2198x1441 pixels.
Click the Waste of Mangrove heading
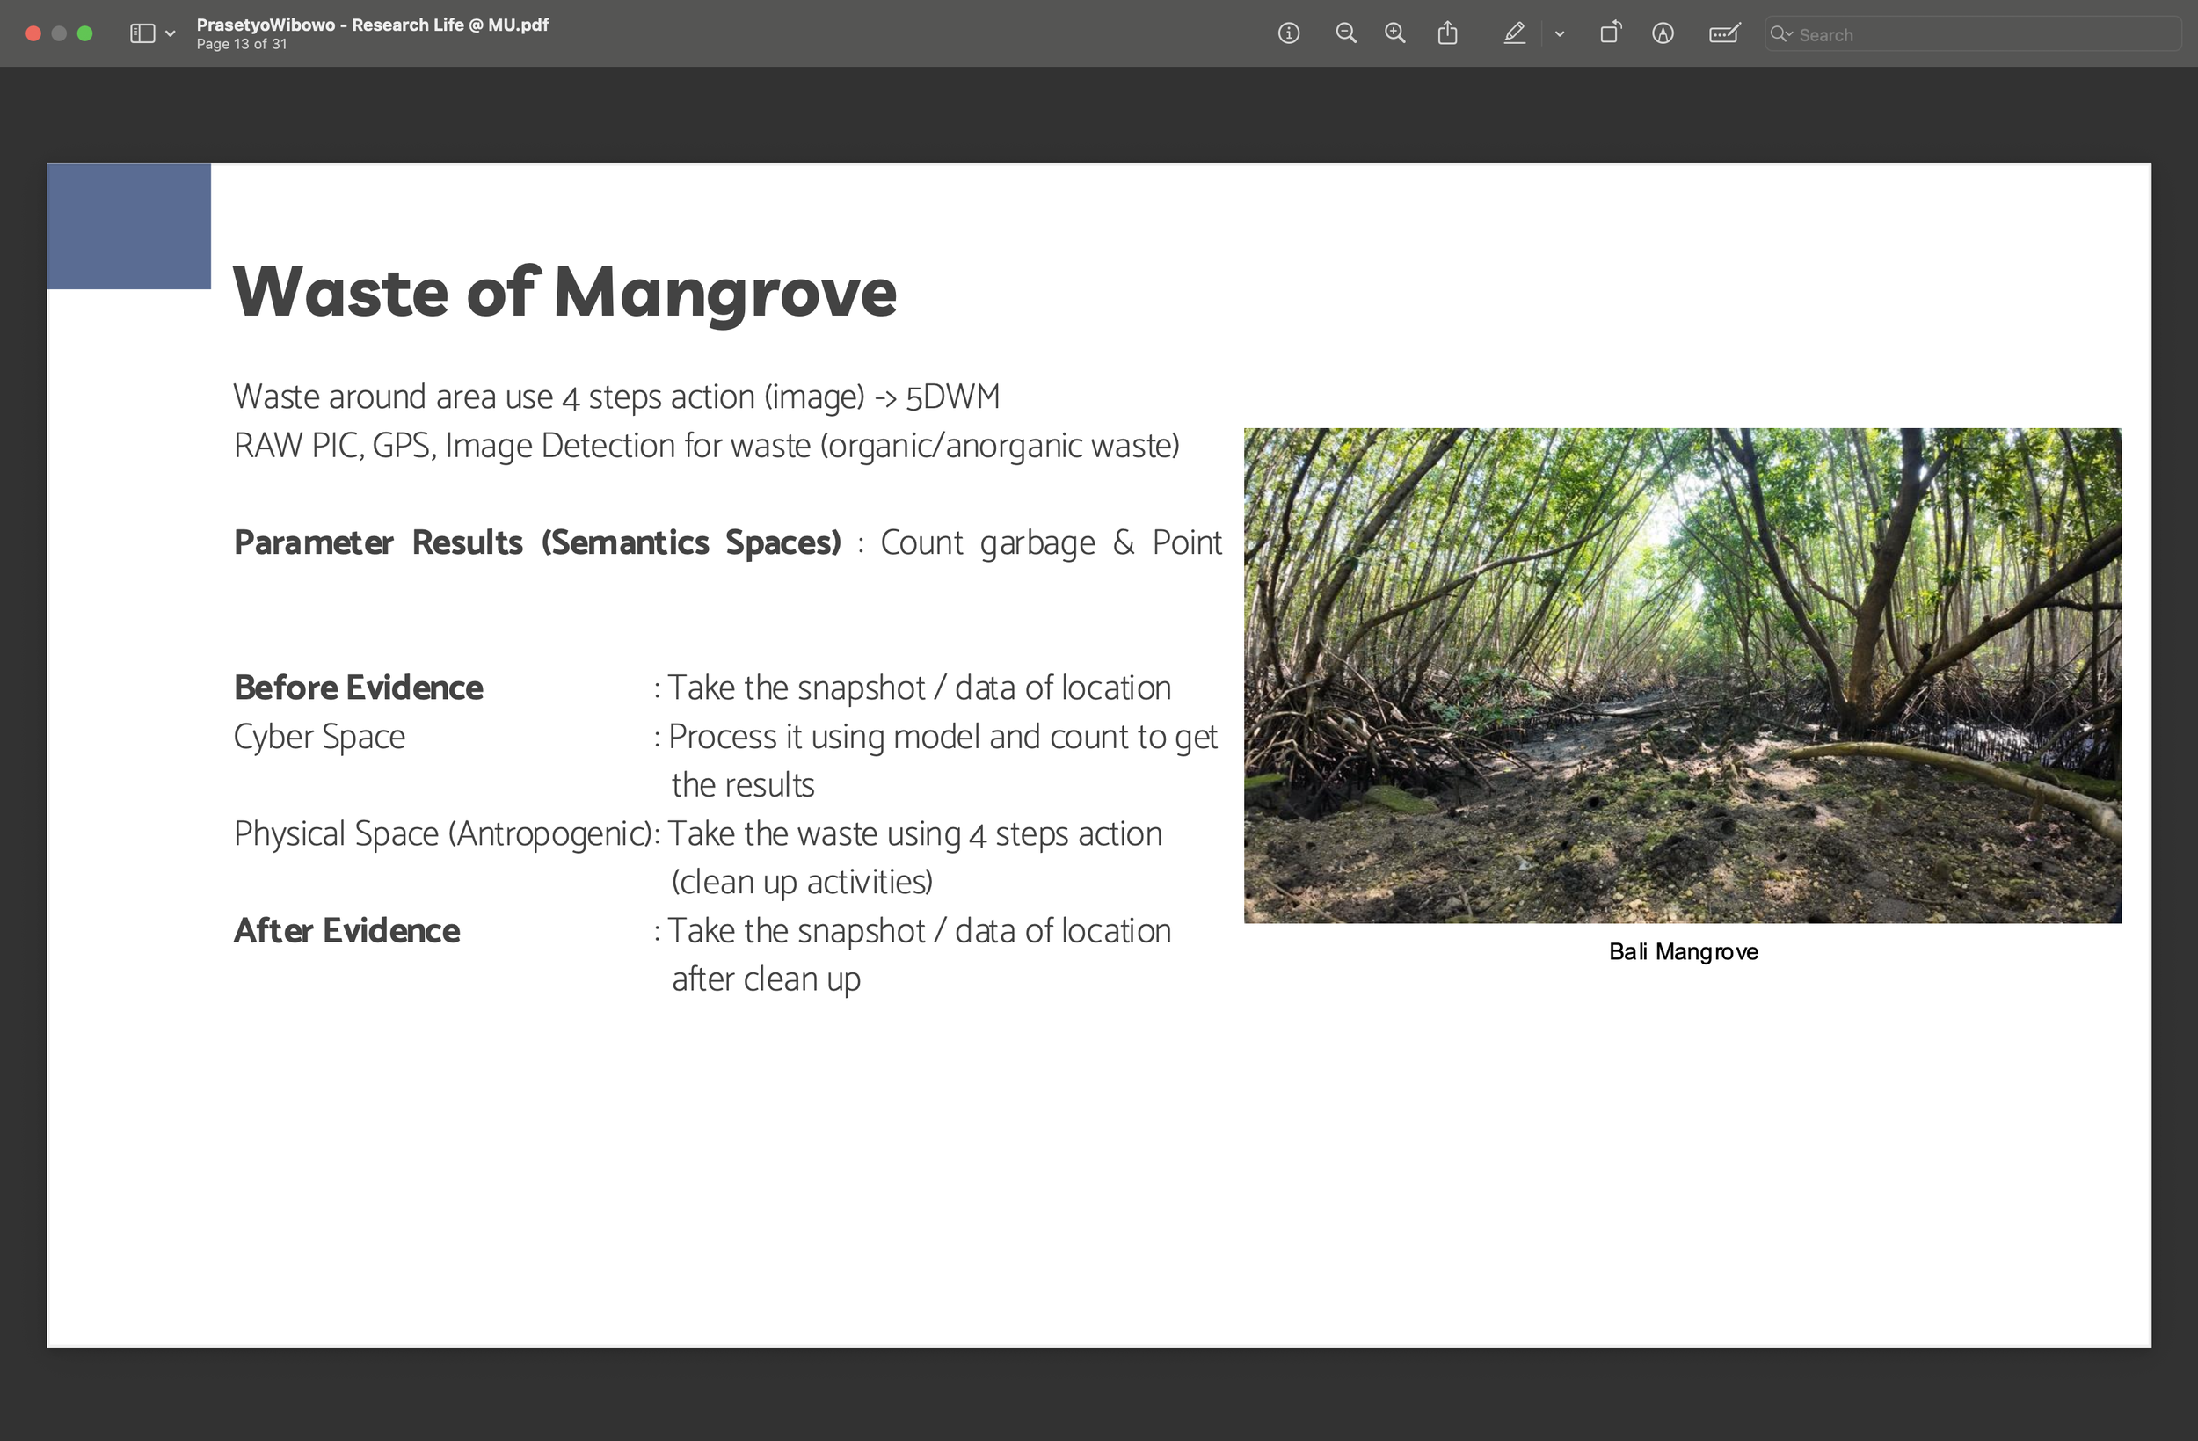pos(564,292)
